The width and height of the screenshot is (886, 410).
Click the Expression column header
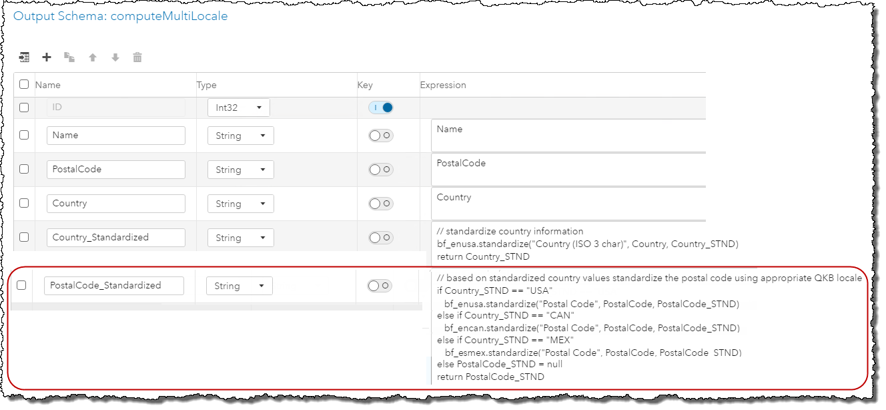[x=443, y=85]
